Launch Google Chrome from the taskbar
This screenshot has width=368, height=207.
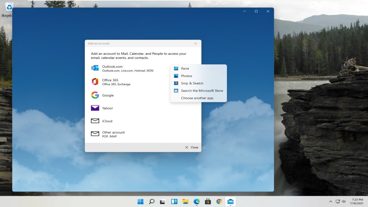(x=219, y=202)
